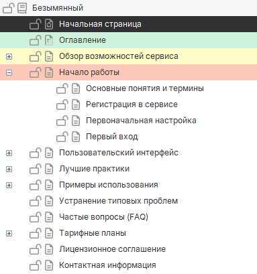Open the Регистрация в сервисе topic

132,105
